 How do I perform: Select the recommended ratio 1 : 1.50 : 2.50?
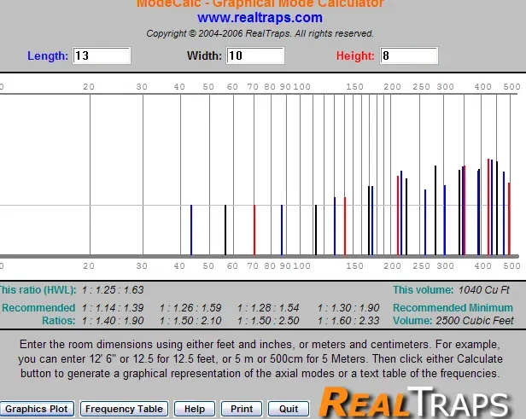coord(268,321)
